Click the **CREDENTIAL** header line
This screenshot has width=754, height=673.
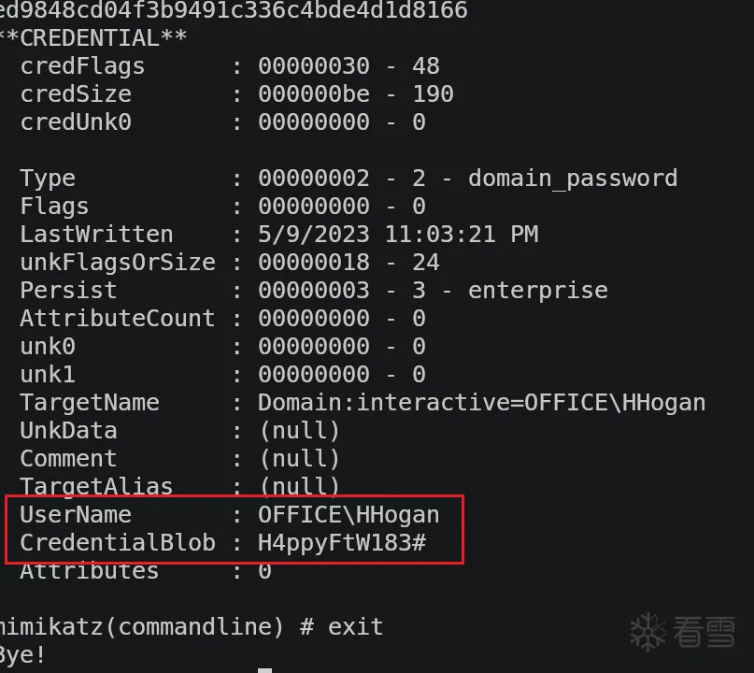(93, 38)
